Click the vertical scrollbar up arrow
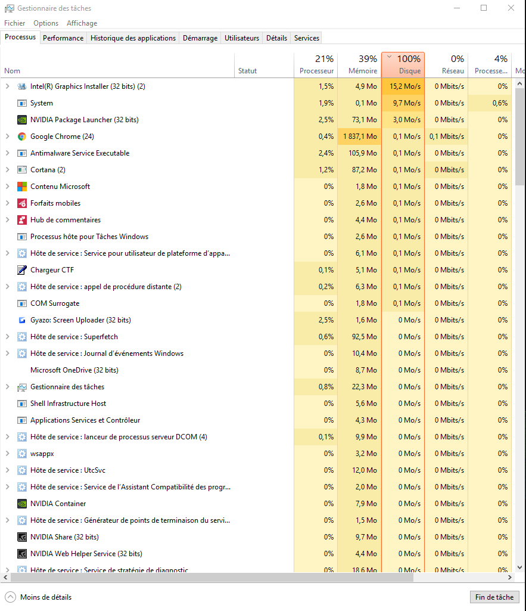 click(519, 83)
